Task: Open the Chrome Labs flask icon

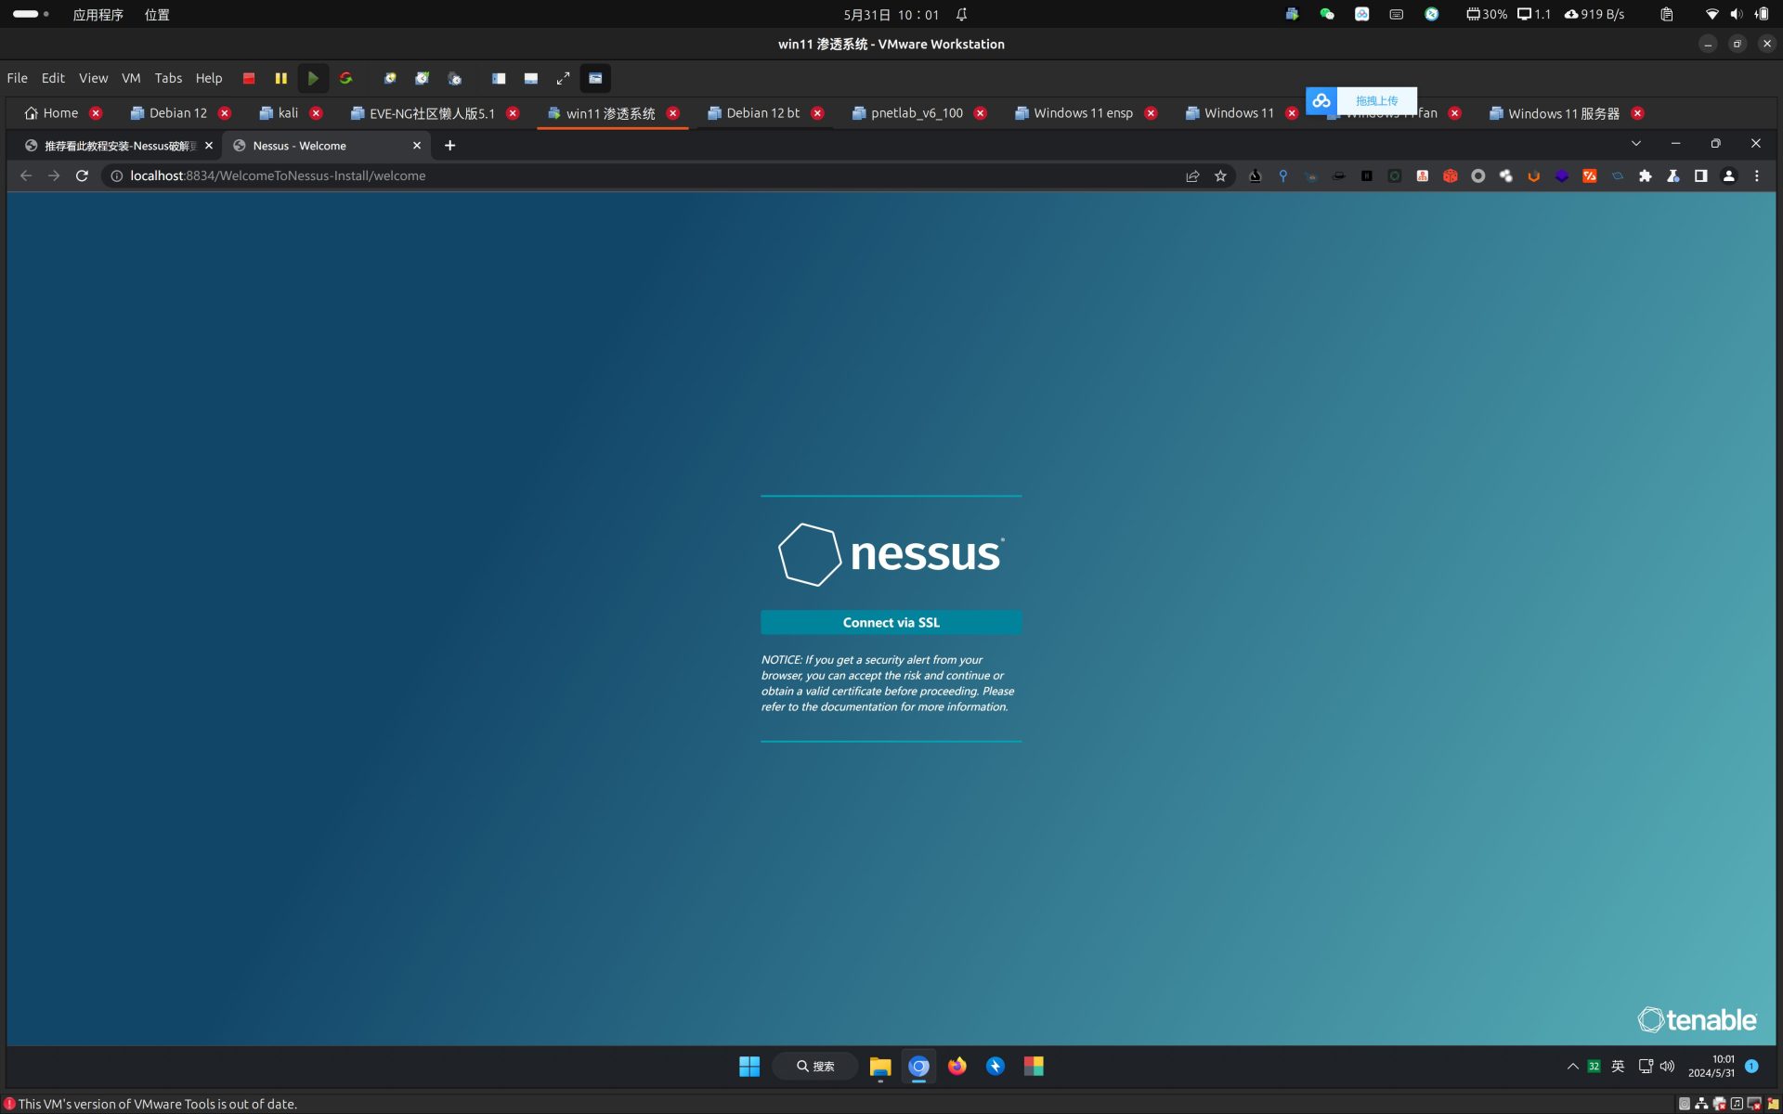Action: tap(1672, 175)
